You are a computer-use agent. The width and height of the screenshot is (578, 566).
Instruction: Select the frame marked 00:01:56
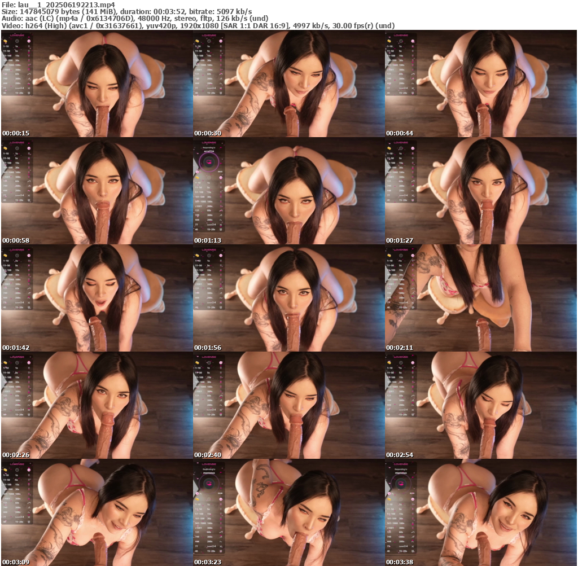(x=288, y=299)
